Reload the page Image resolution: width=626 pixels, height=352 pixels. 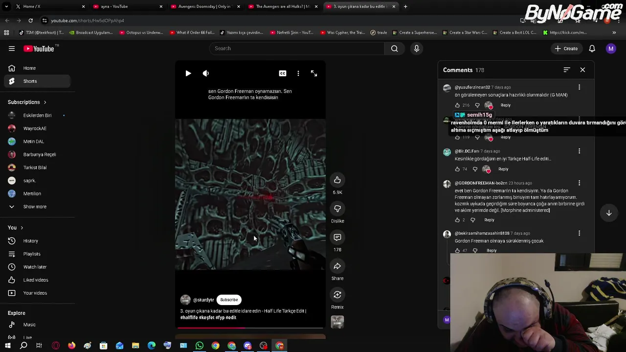(30, 21)
